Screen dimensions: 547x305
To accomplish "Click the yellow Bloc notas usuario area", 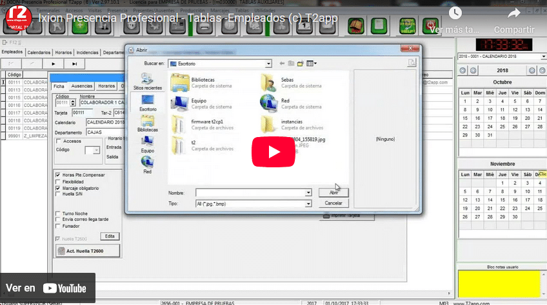I will click(x=499, y=284).
